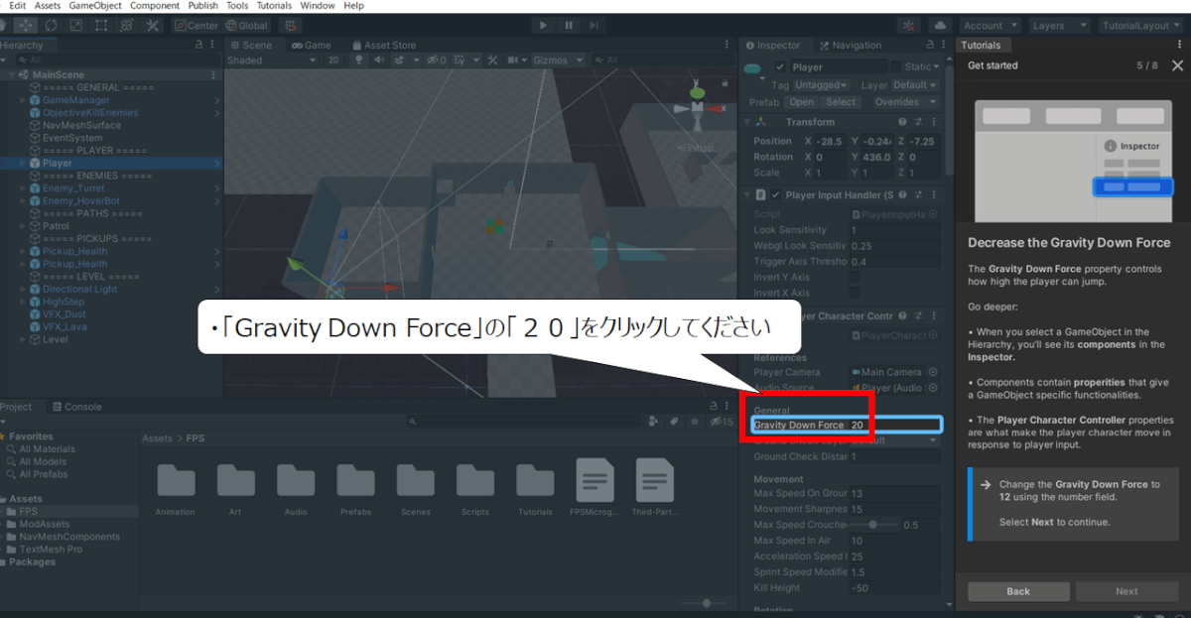Open the Layers dropdown
This screenshot has height=618, width=1191.
(1061, 26)
